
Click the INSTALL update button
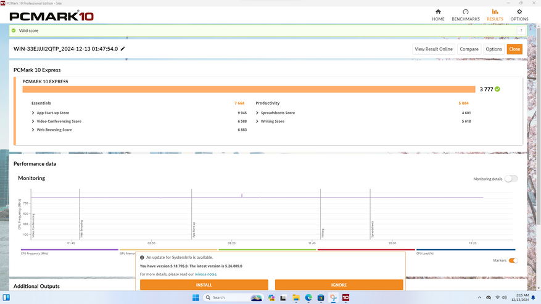pyautogui.click(x=204, y=285)
